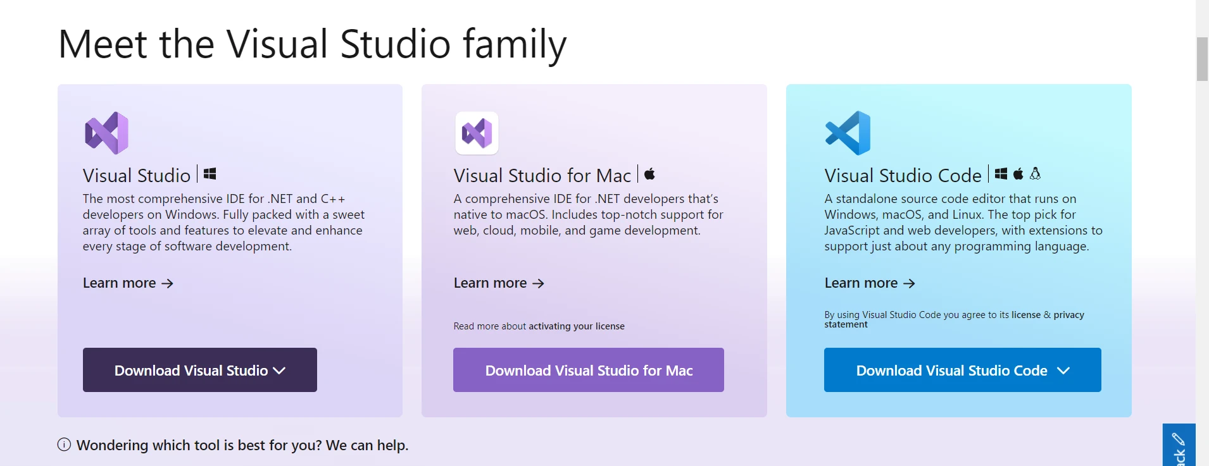This screenshot has width=1209, height=466.
Task: Click Windows icon beside Visual Studio Code heading
Action: coord(1001,173)
